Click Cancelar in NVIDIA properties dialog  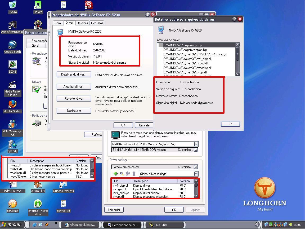pos(144,125)
